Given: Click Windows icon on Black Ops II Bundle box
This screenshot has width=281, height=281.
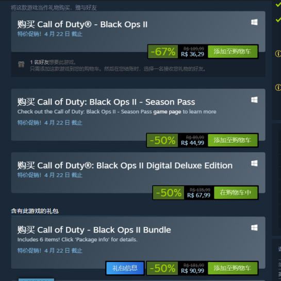Looking at the screenshot, I should [254, 227].
